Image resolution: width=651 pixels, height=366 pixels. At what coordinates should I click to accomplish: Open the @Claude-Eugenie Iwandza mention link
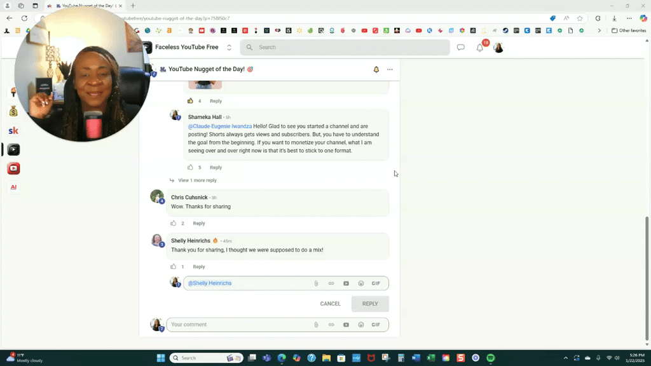coord(220,126)
